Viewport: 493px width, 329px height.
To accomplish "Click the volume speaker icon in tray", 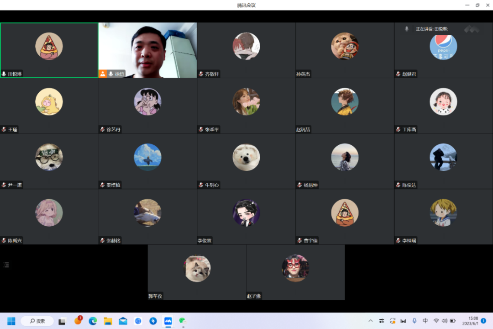I will coord(444,321).
